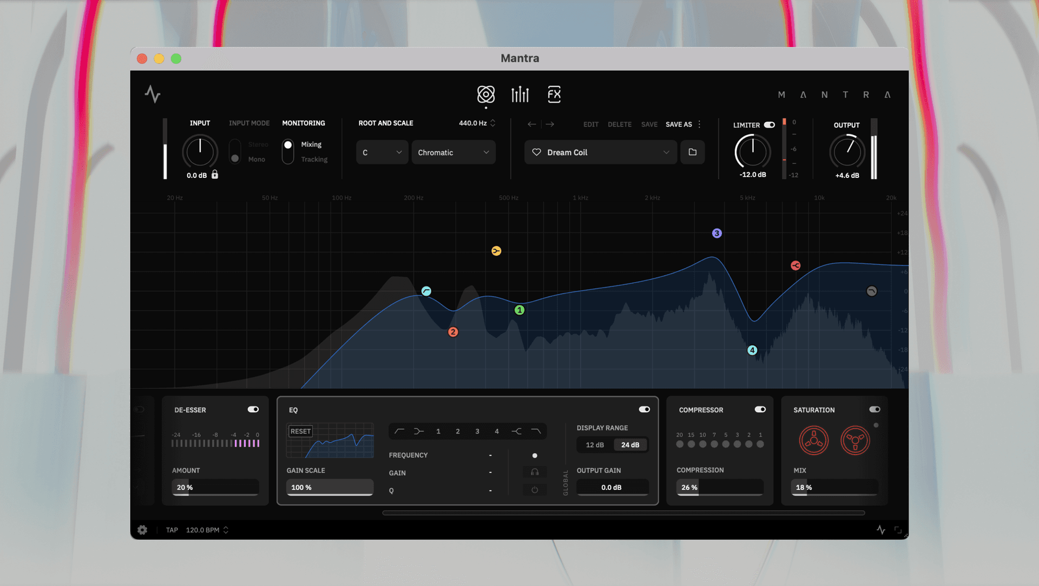The height and width of the screenshot is (586, 1039).
Task: Select the high-pass filter shape in EQ
Action: point(399,431)
